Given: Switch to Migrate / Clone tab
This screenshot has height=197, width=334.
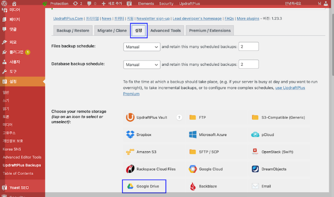Looking at the screenshot, I should pyautogui.click(x=112, y=31).
